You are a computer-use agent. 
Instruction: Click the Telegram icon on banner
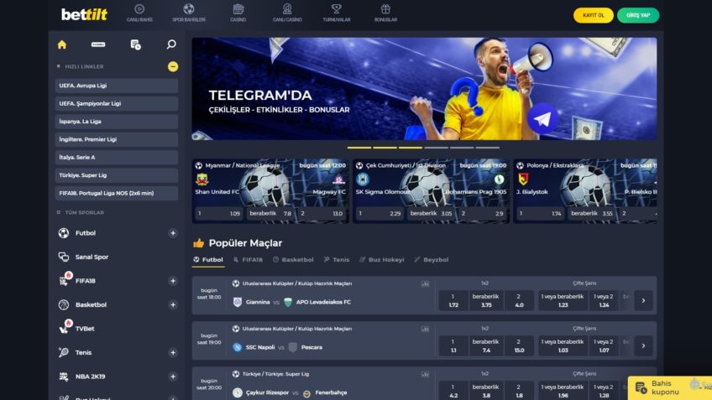coord(542,119)
